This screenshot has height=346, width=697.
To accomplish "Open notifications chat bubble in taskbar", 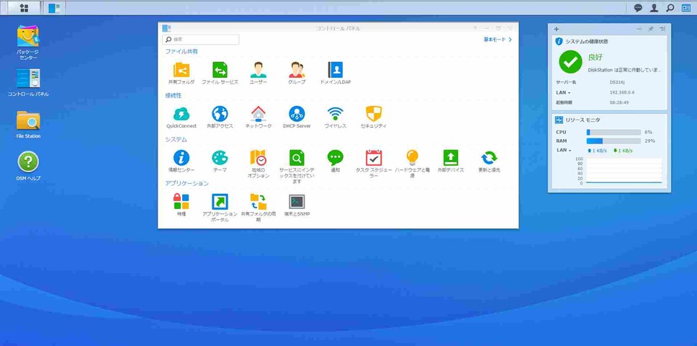I will [x=639, y=7].
